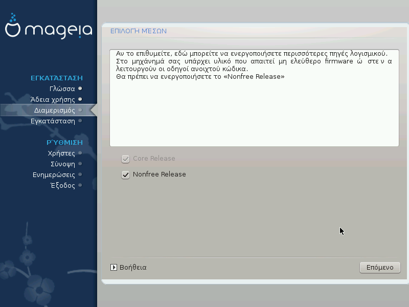
Task: Click the bullet beside Έξοδος
Action: point(80,185)
